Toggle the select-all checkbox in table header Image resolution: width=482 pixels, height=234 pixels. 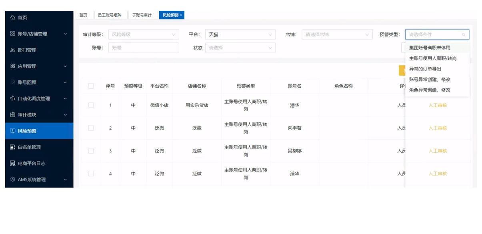(91, 86)
